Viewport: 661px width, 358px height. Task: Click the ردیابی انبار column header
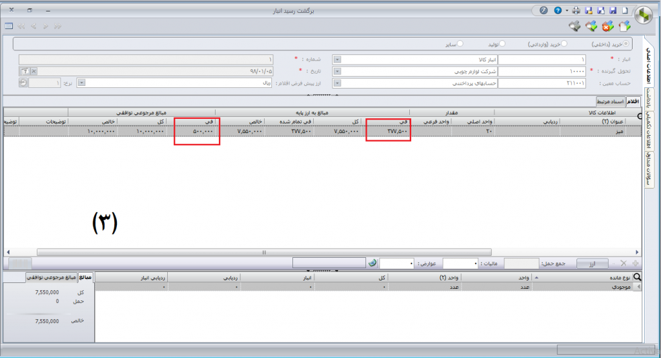point(132,277)
